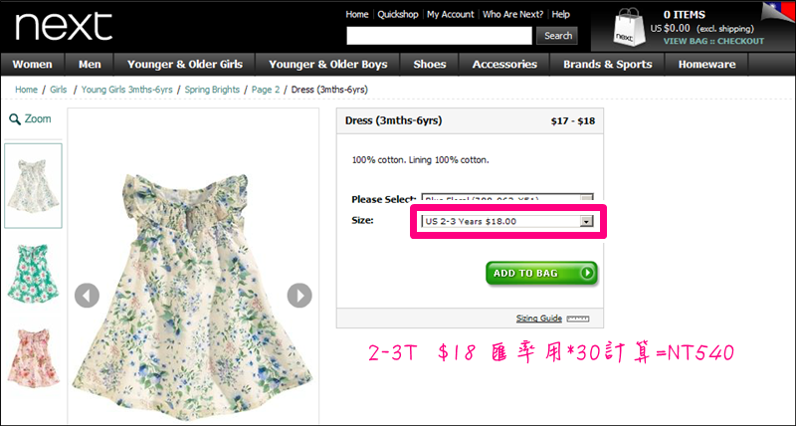Click the Next logo
The height and width of the screenshot is (426, 796).
click(64, 26)
